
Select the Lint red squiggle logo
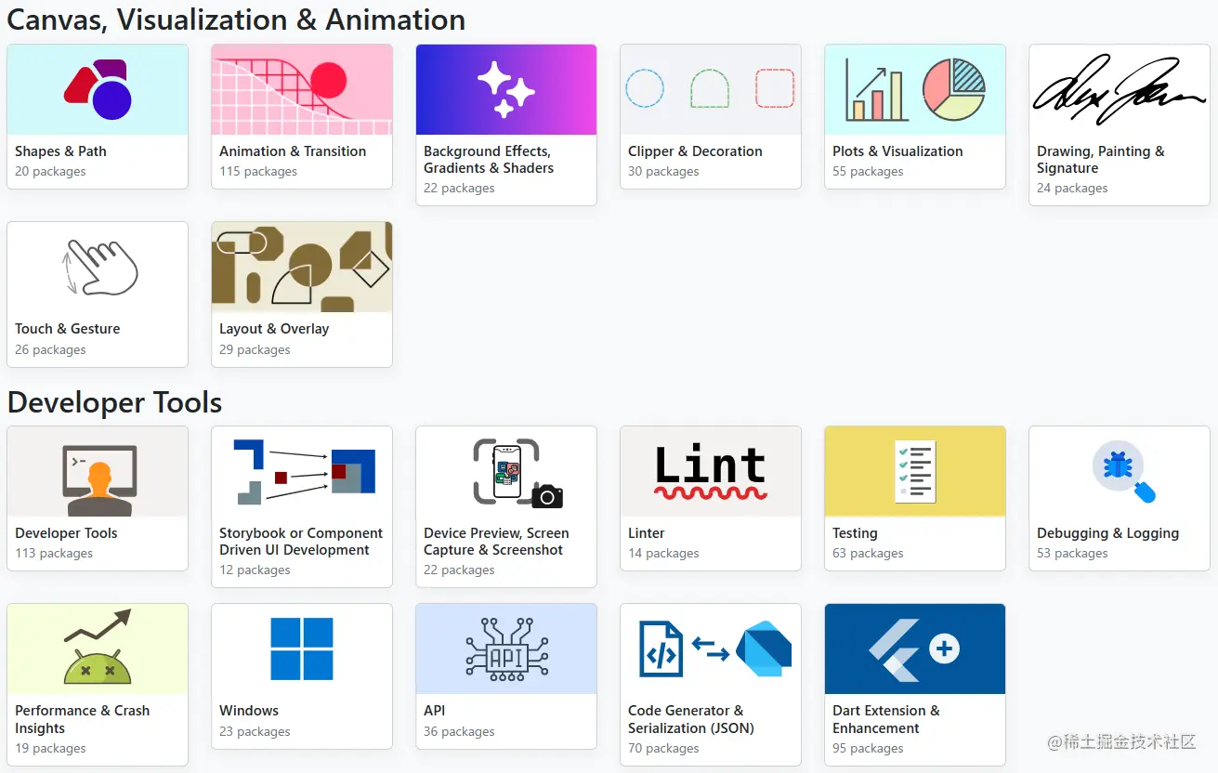click(711, 471)
